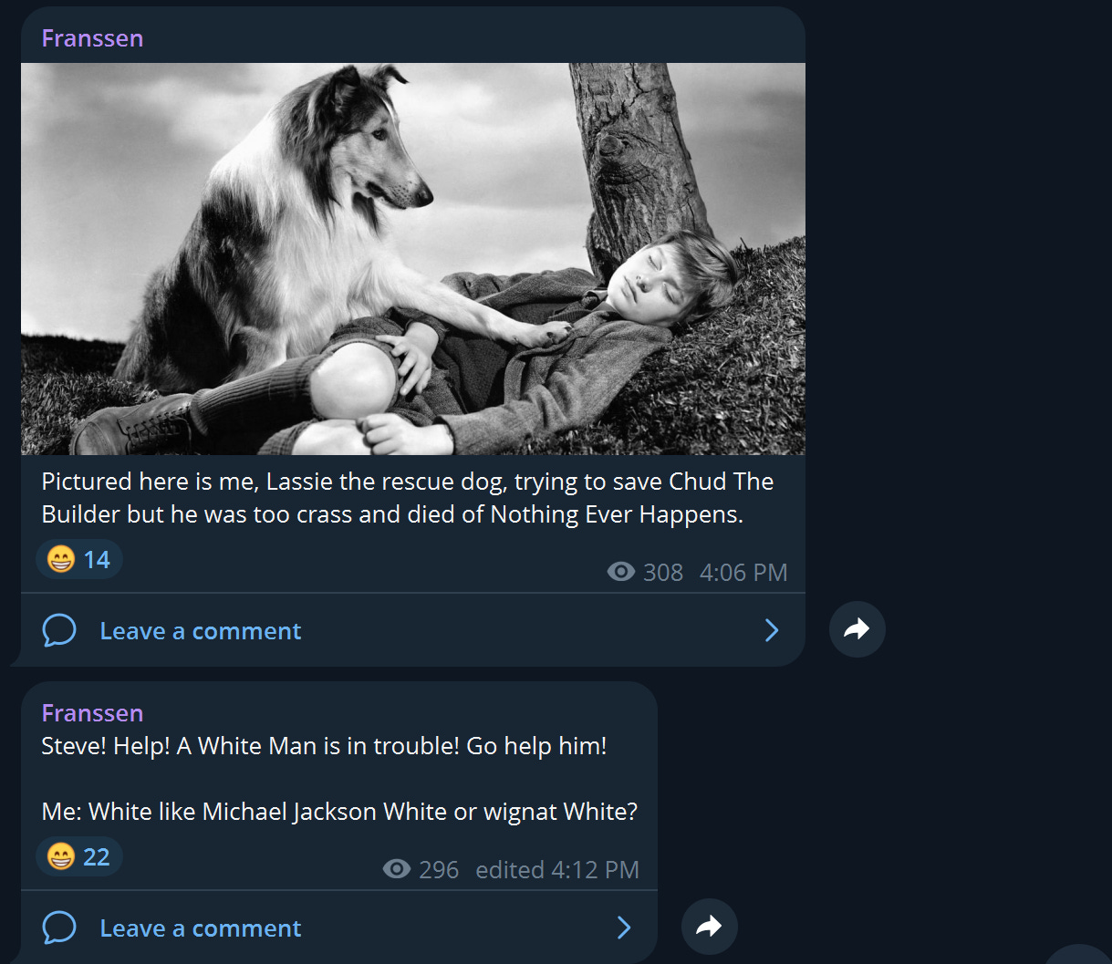Click the line about Michael Jackson White
Image resolution: width=1112 pixels, height=964 pixels.
click(339, 812)
